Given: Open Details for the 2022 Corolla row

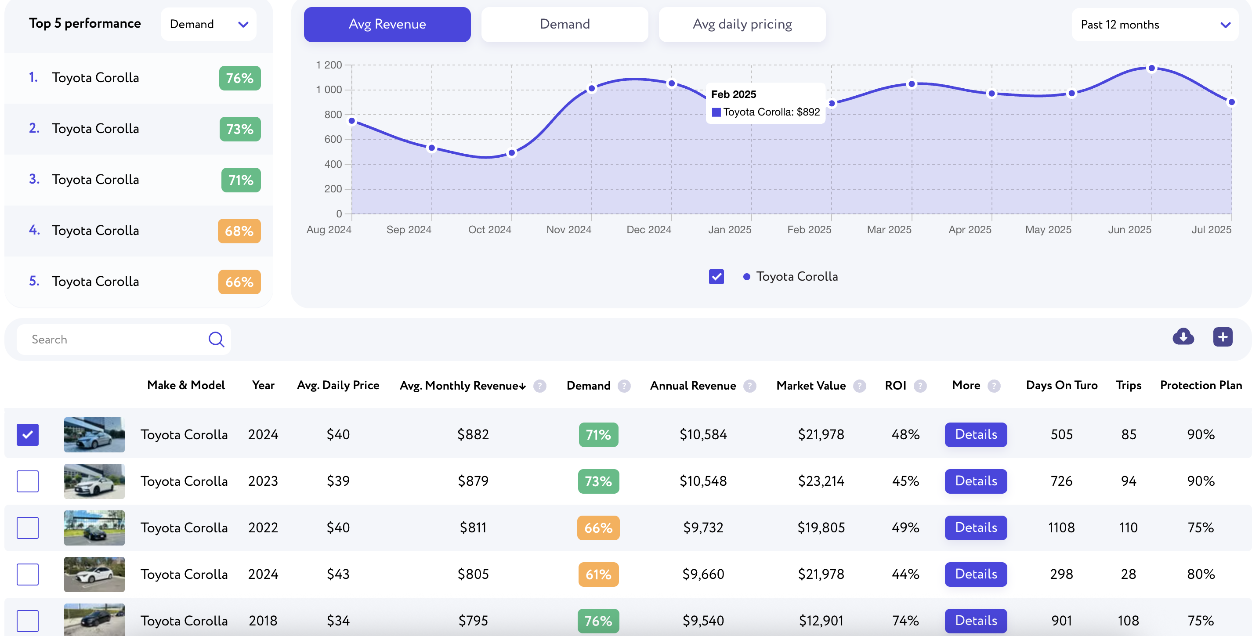Looking at the screenshot, I should pyautogui.click(x=975, y=528).
